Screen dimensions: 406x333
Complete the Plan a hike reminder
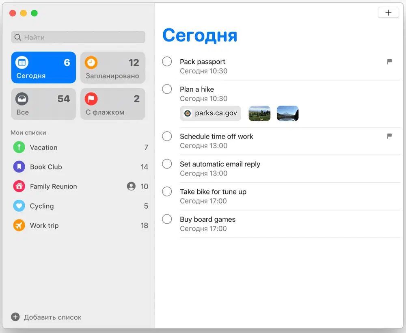coord(167,89)
